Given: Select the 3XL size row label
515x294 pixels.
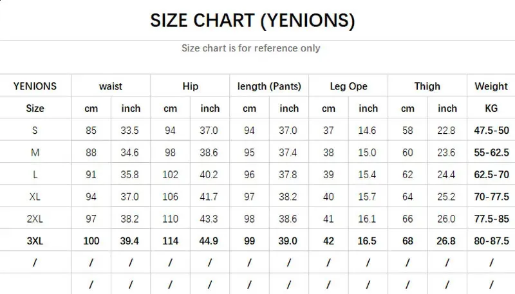Looking at the screenshot, I should [35, 241].
